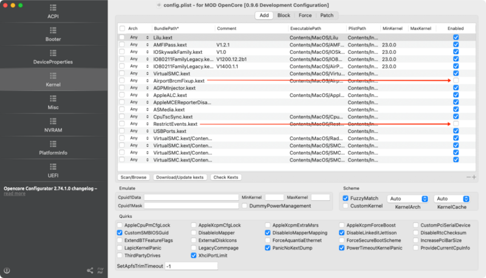Click the Check Kexts button
The image size is (486, 278).
(225, 177)
